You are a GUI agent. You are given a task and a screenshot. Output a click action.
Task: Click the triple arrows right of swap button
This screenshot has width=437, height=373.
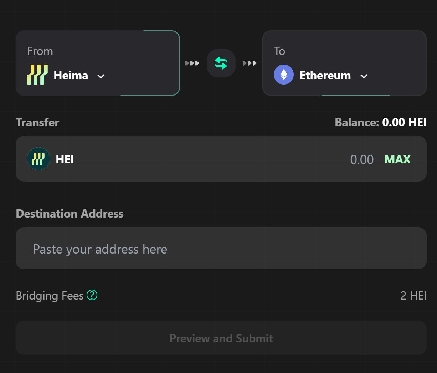click(x=250, y=63)
